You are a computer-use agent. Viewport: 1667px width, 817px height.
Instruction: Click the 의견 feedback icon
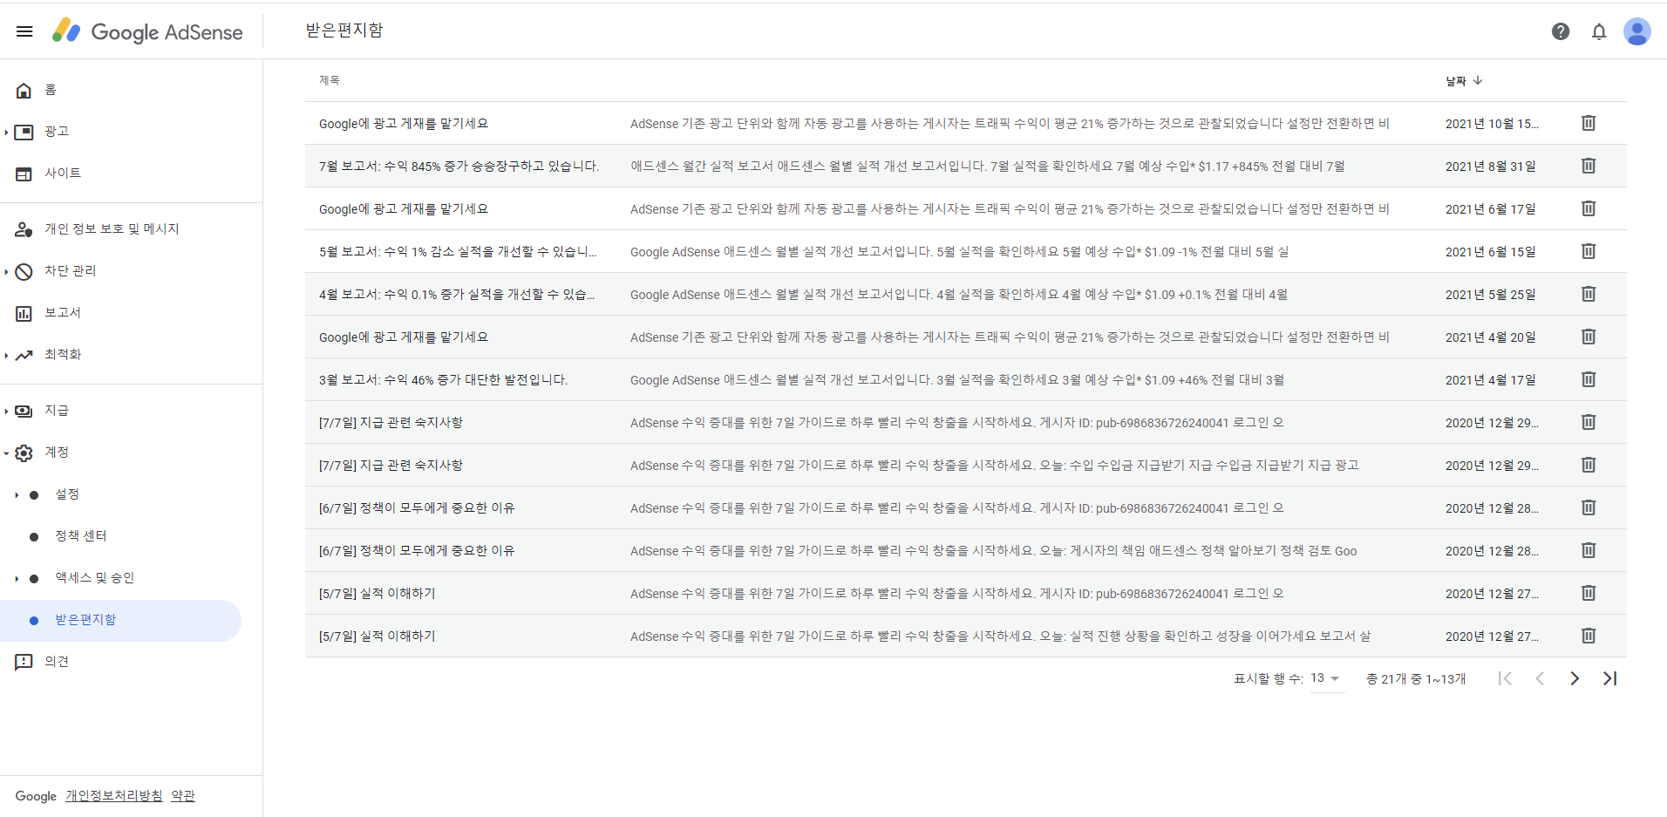[24, 662]
